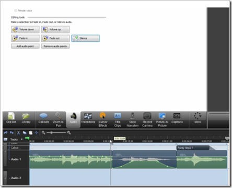Click the zoom in magnifier icon
The width and height of the screenshot is (232, 188).
(69, 133)
